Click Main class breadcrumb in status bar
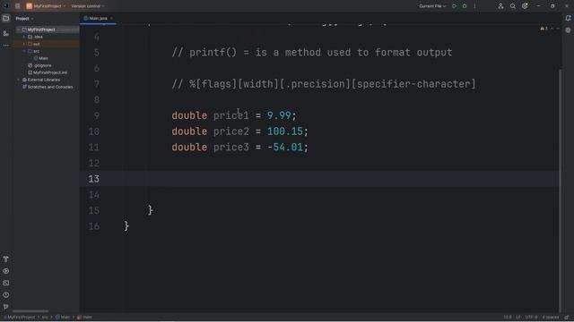Image resolution: width=574 pixels, height=322 pixels. click(x=63, y=318)
